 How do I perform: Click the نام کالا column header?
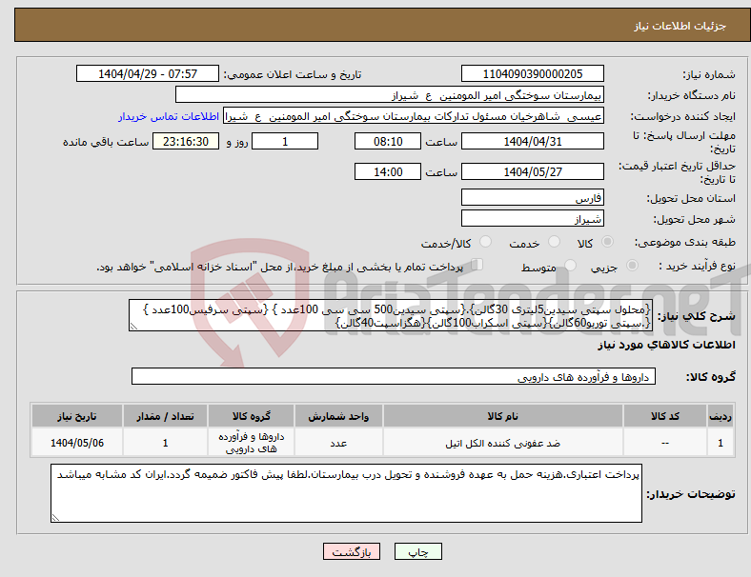503,416
